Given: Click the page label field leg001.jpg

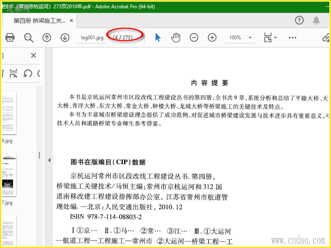Looking at the screenshot, I should point(92,38).
